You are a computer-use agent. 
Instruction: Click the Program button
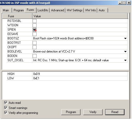point(71,112)
